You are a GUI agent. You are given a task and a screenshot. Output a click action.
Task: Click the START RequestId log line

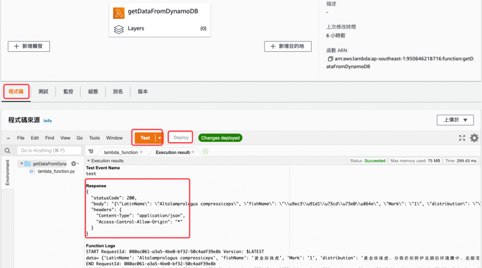point(175,252)
